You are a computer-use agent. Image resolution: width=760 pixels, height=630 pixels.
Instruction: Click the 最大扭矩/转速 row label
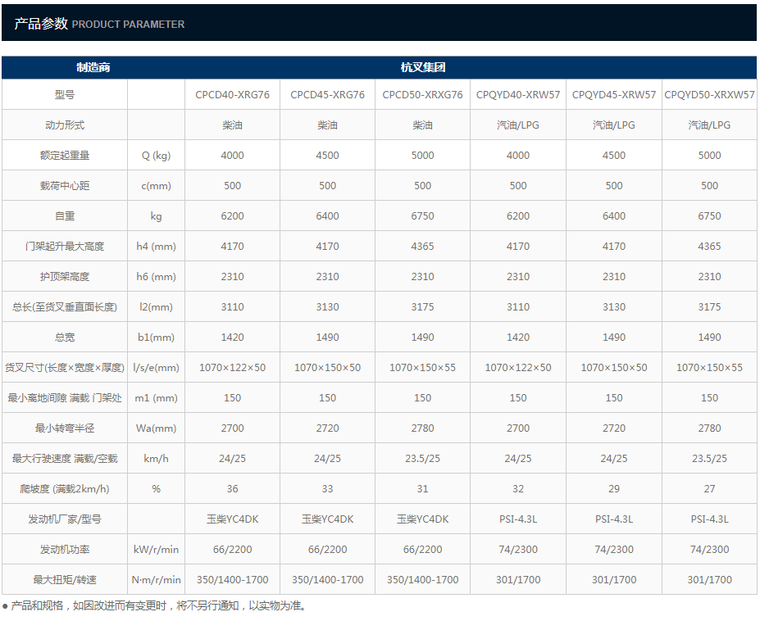(65, 579)
